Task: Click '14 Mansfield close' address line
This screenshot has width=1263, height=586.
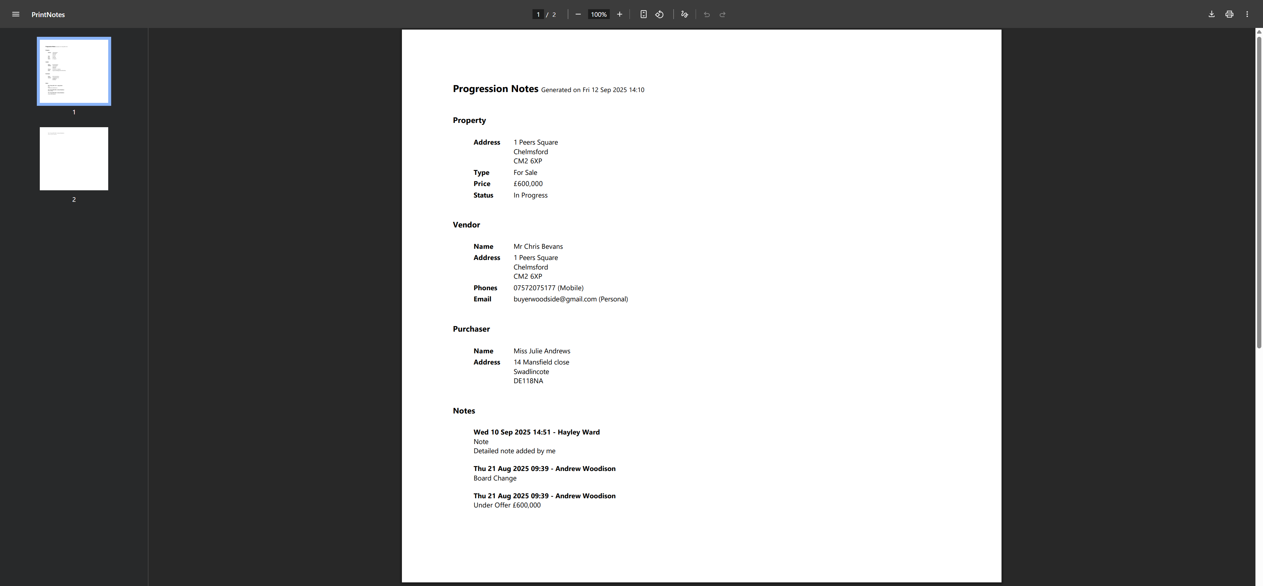Action: [541, 362]
